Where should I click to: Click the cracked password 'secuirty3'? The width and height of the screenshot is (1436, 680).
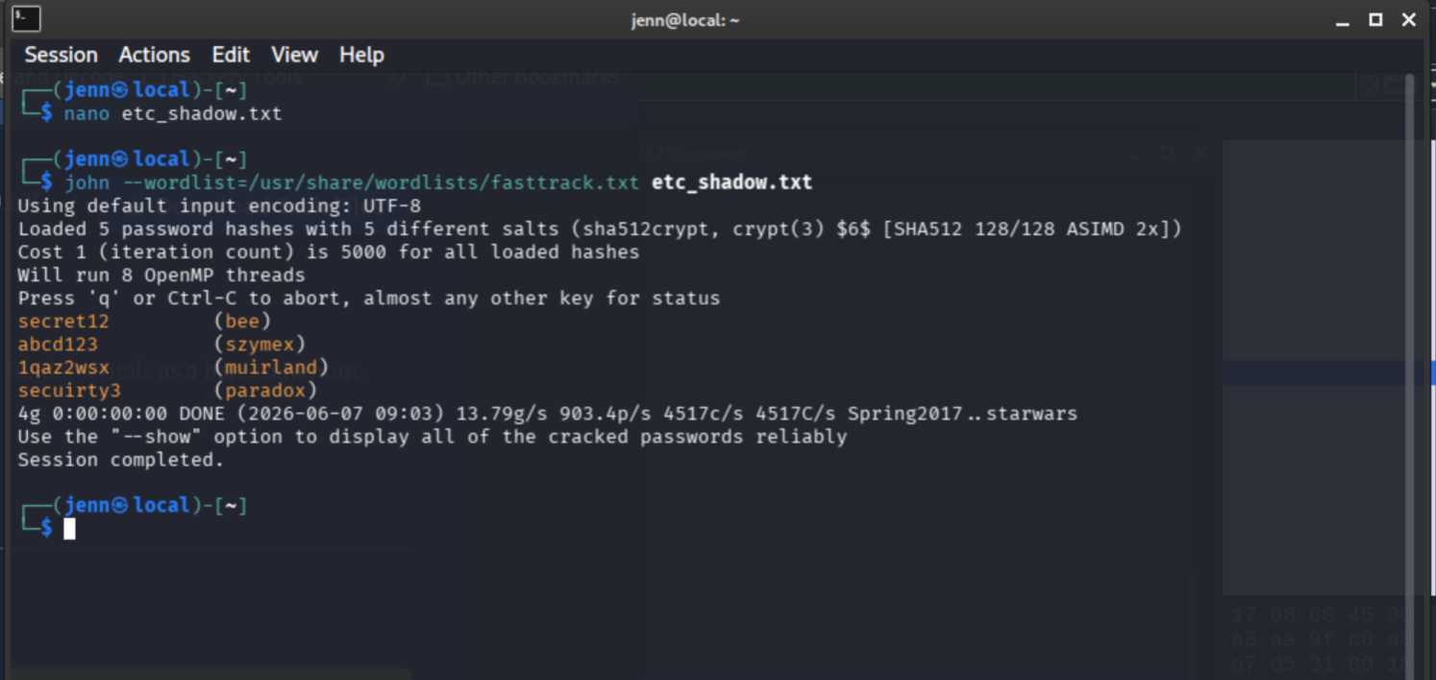[x=69, y=391]
